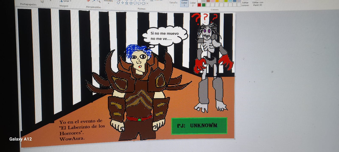Click the Herramientas group label

tap(93, 7)
